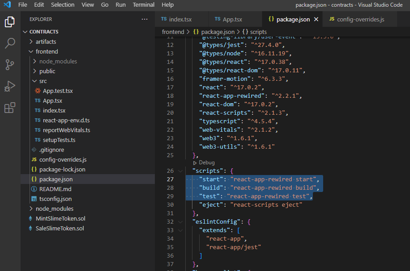The height and width of the screenshot is (271, 410).
Task: Fold the extends array at line 33
Action: pos(180,230)
